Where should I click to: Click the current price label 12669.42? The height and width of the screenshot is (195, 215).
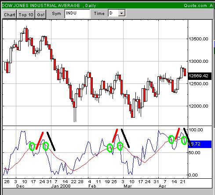click(x=199, y=76)
